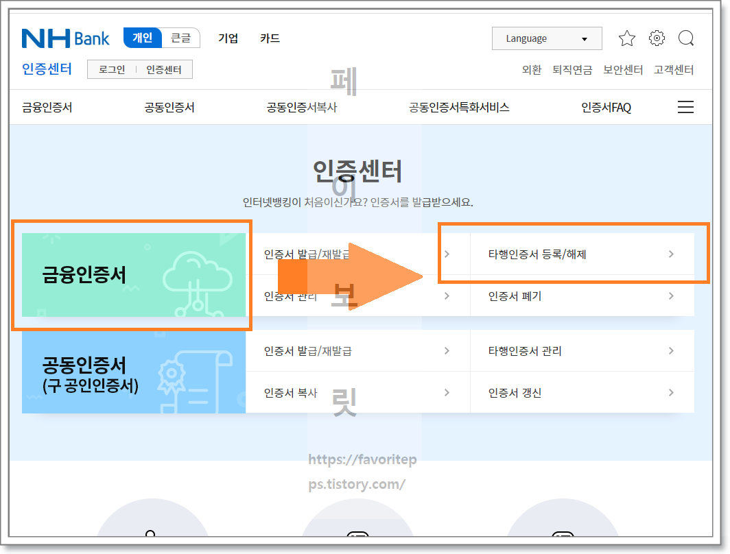Open the 고객센터 link
The width and height of the screenshot is (730, 554).
674,70
